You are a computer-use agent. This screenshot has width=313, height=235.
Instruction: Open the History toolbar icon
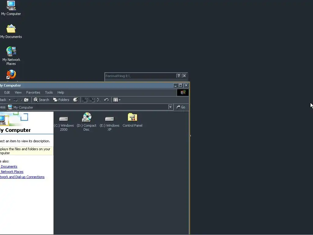click(x=75, y=100)
